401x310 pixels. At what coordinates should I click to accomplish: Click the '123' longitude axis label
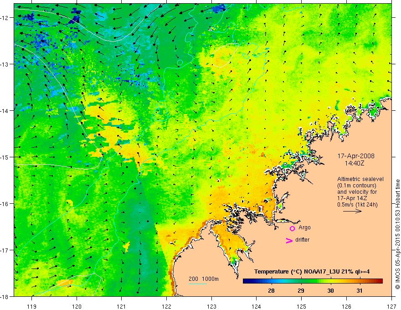tap(211, 306)
